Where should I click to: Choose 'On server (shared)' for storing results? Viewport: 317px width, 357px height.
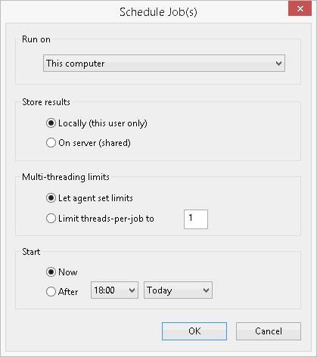89,143
